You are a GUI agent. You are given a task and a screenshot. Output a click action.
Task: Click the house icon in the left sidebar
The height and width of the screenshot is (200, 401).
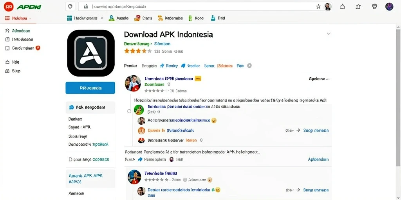(7, 31)
